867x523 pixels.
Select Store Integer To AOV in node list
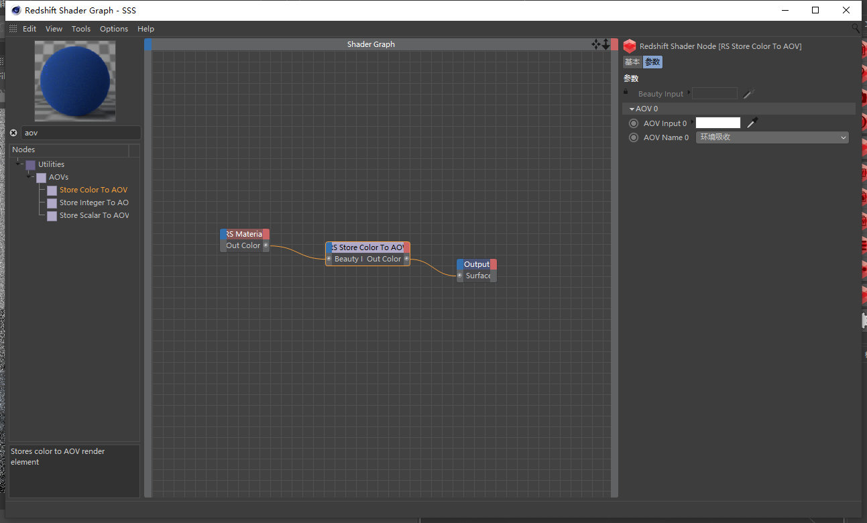(94, 202)
